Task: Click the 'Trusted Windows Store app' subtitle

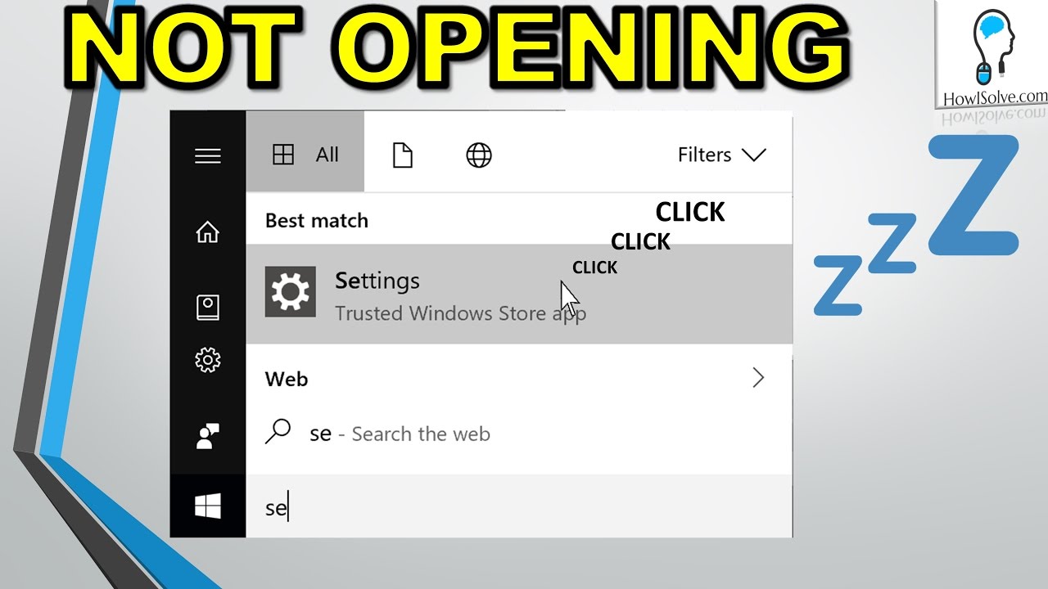Action: click(460, 313)
